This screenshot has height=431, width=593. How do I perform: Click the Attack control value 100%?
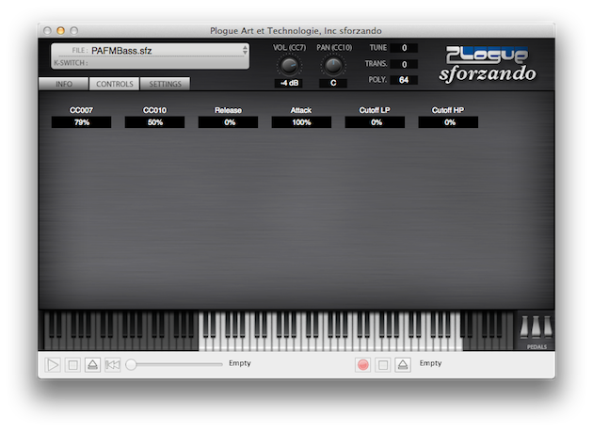point(301,122)
